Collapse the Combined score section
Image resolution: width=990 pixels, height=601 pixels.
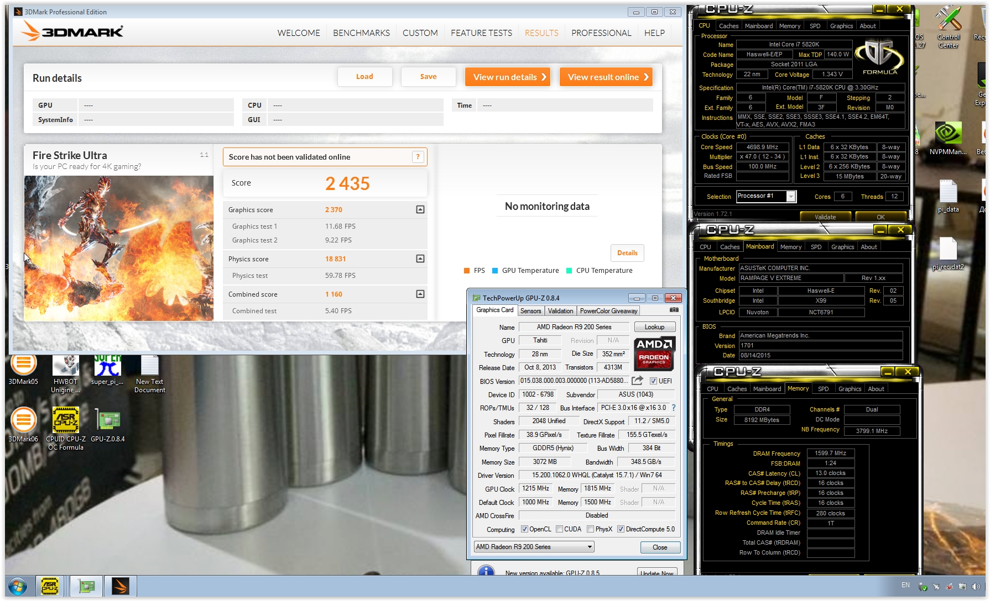[x=420, y=294]
